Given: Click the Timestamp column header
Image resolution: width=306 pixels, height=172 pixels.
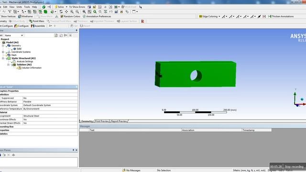Looking at the screenshot, I should [257, 130].
